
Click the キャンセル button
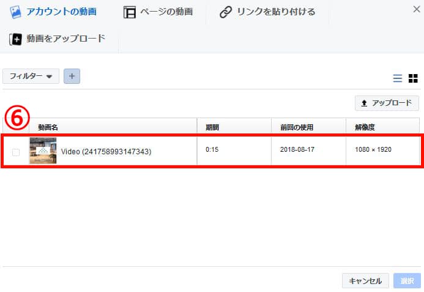point(365,281)
